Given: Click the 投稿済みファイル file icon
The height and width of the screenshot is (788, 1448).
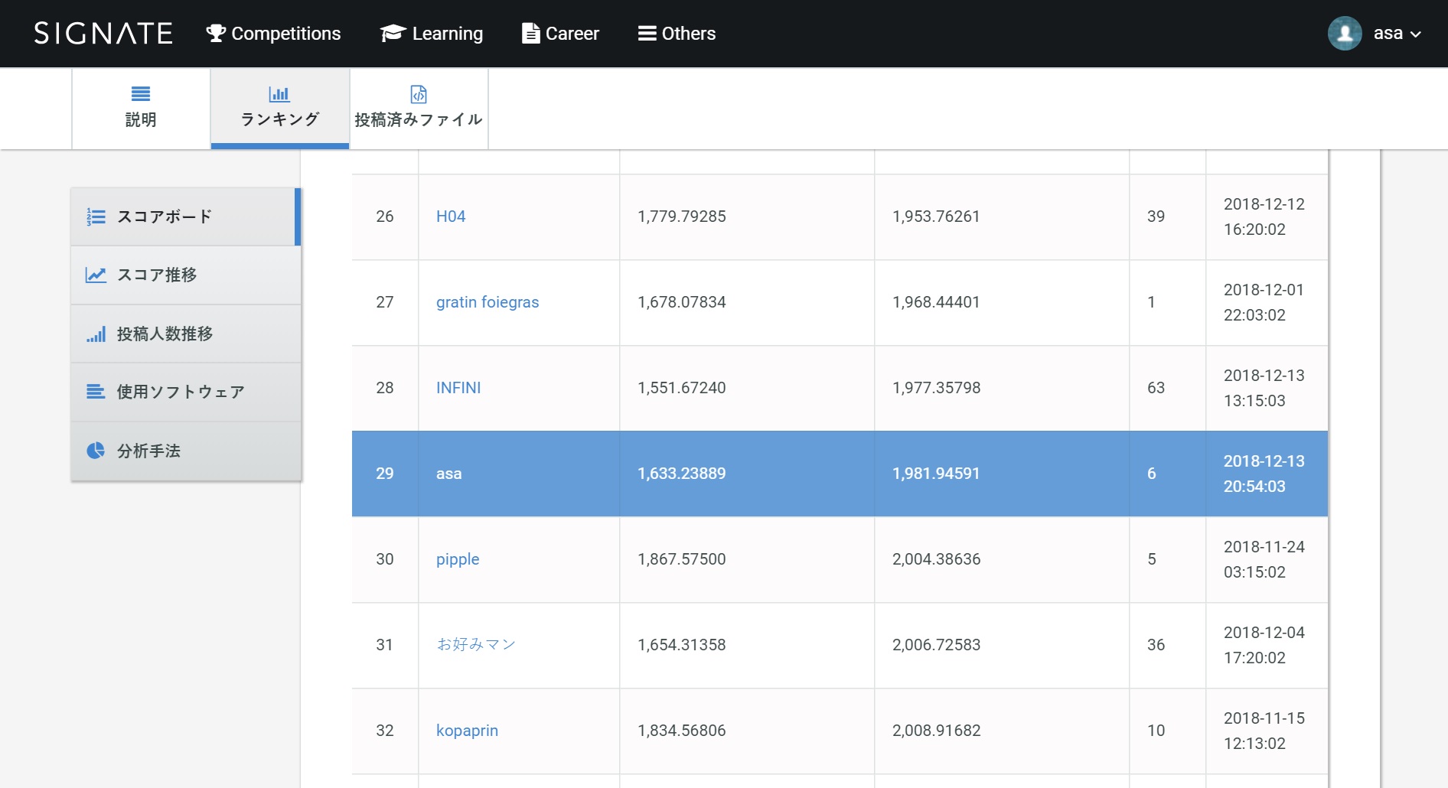Looking at the screenshot, I should click(419, 93).
